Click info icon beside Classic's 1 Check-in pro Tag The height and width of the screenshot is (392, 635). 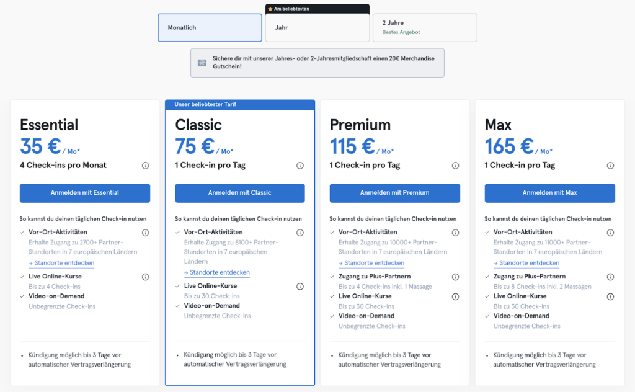click(x=300, y=166)
